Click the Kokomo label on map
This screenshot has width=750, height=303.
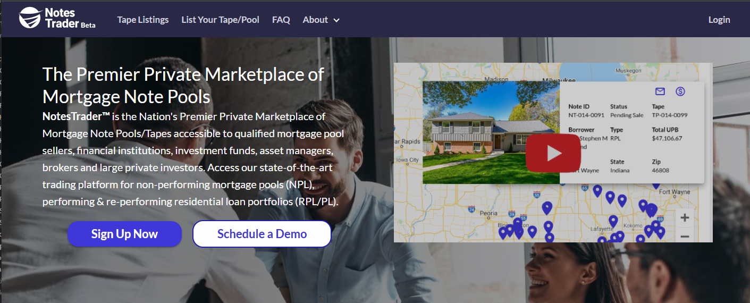[x=633, y=225]
